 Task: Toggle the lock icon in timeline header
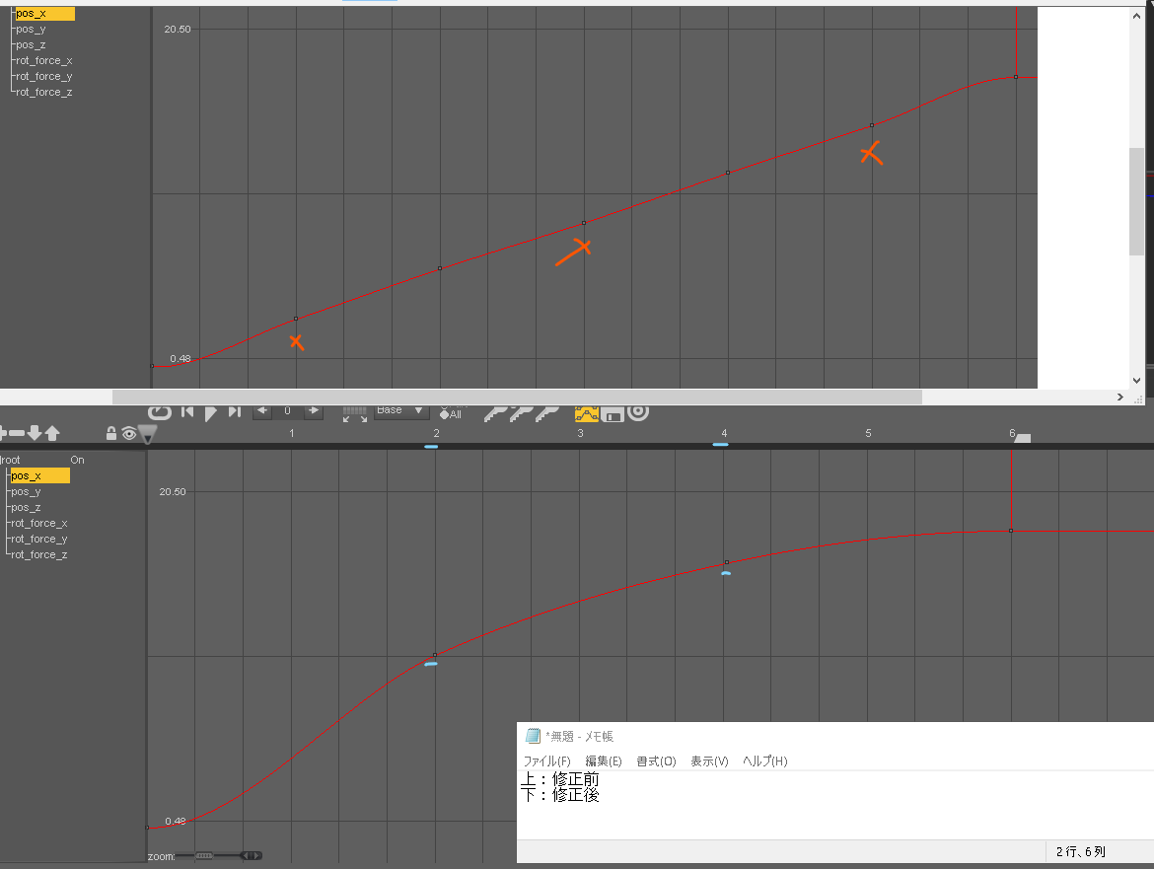pyautogui.click(x=111, y=433)
